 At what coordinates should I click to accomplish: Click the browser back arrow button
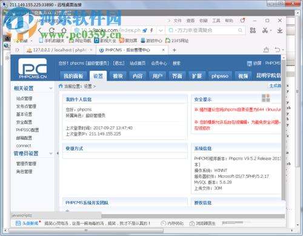coord(40,30)
